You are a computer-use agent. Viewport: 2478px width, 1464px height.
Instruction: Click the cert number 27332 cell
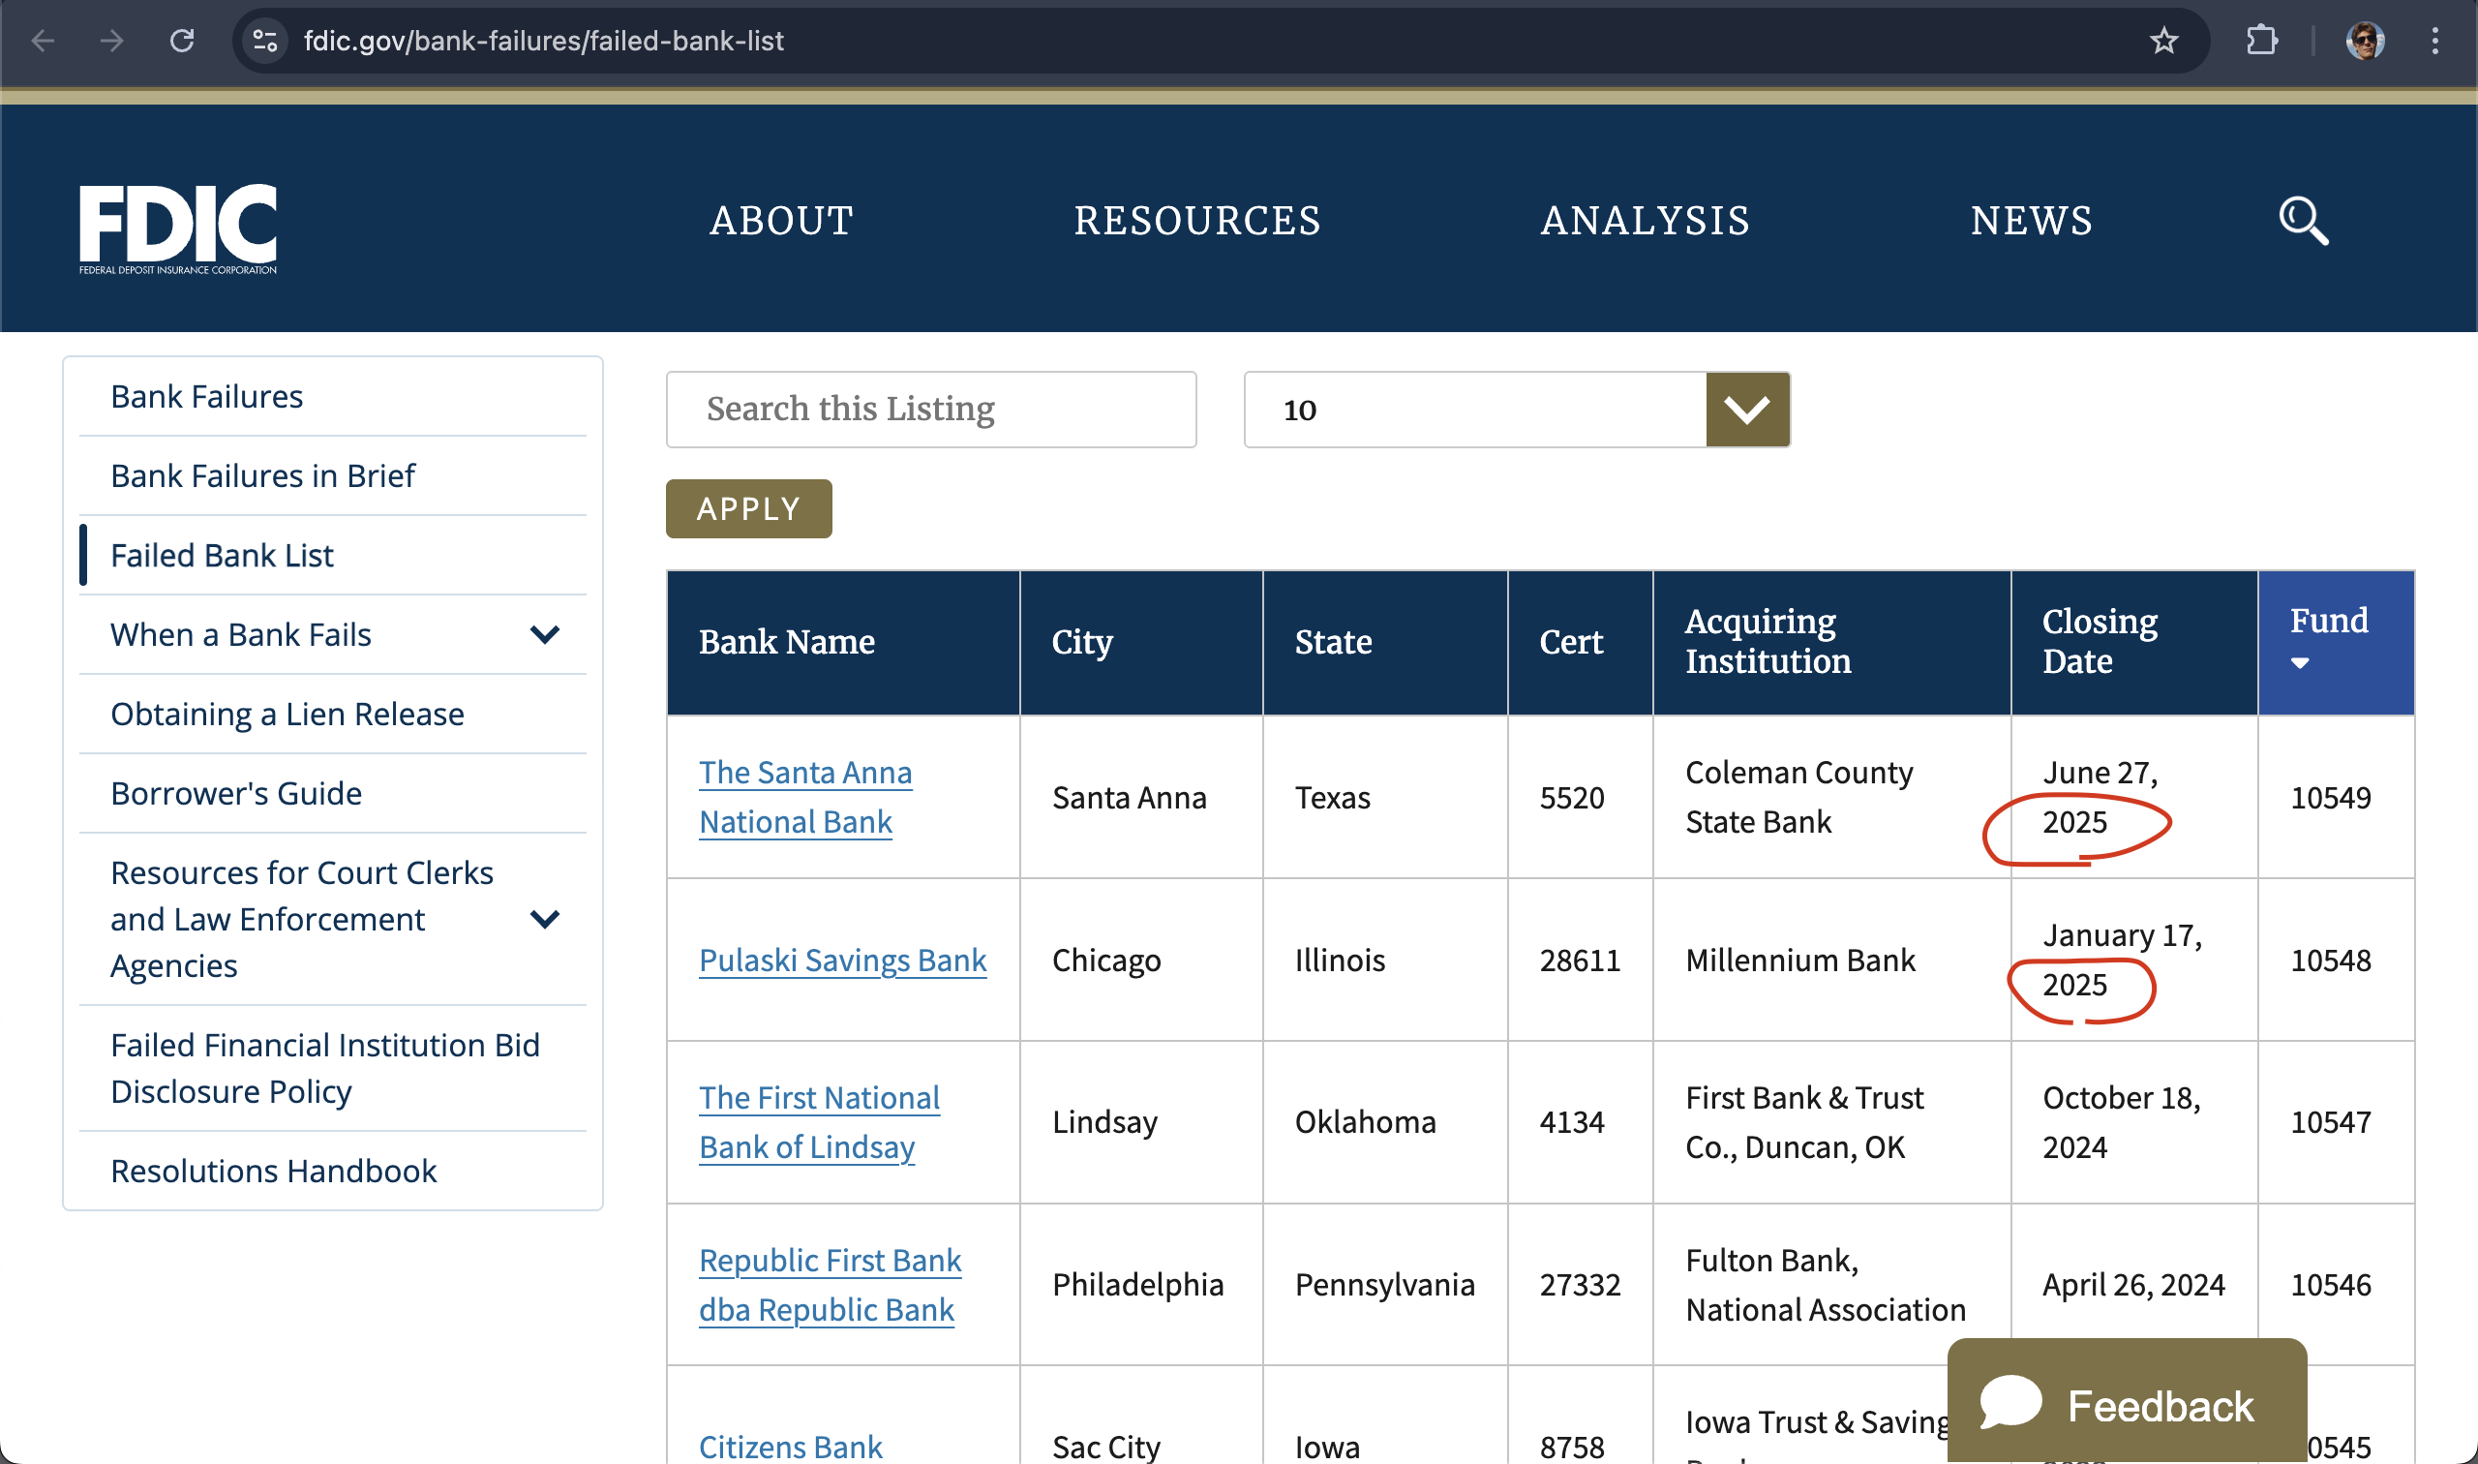coord(1580,1286)
